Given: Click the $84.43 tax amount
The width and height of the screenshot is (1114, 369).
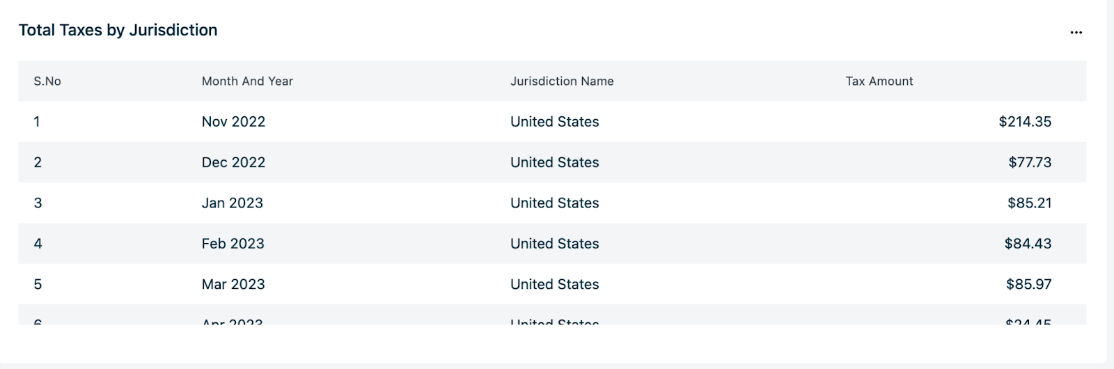Looking at the screenshot, I should click(1028, 244).
